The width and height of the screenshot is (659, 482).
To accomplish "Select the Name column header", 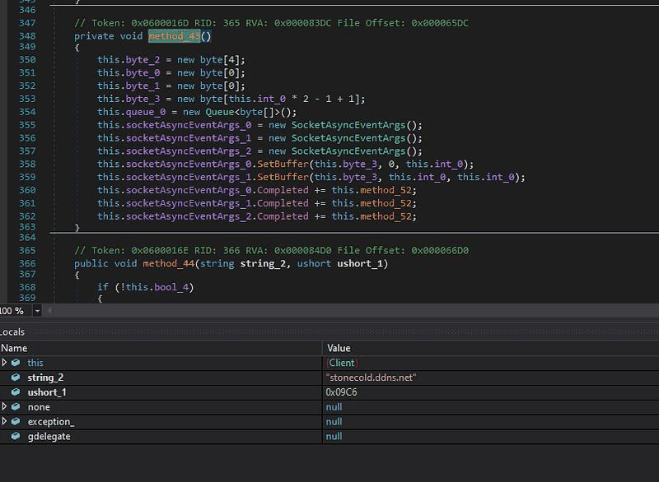I will pyautogui.click(x=161, y=348).
